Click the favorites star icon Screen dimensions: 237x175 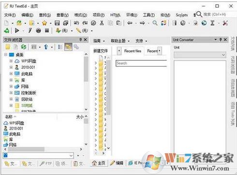click(44, 23)
